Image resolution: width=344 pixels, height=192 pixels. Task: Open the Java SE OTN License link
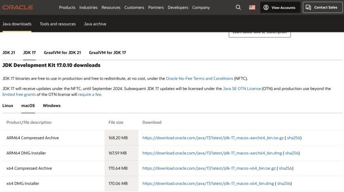coord(241,88)
